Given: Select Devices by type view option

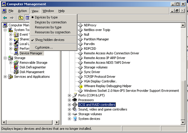Looking at the screenshot, I should coord(46,17).
